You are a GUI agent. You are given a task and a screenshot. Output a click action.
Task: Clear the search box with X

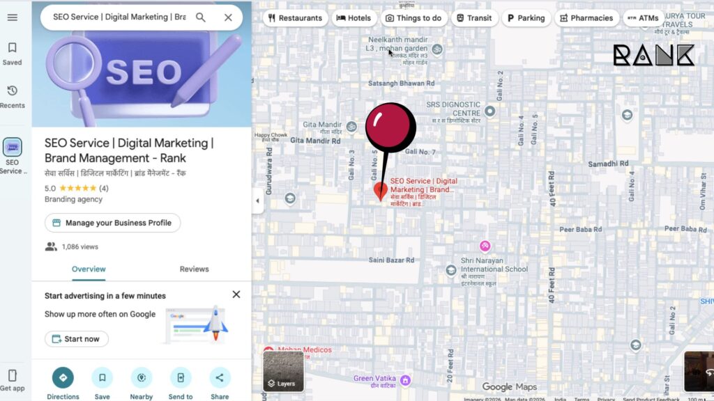[x=228, y=17]
